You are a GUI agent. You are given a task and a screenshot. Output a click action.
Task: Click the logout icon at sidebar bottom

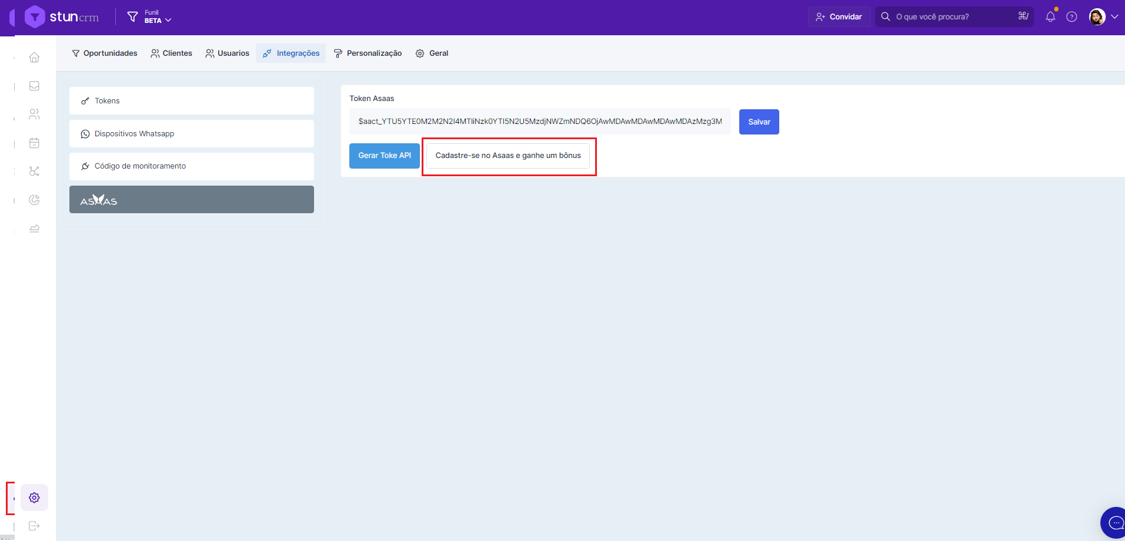click(x=34, y=526)
